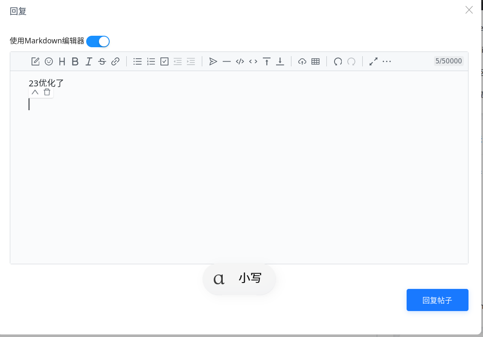The width and height of the screenshot is (483, 337).
Task: Upload a file via the cloud icon
Action: point(302,61)
